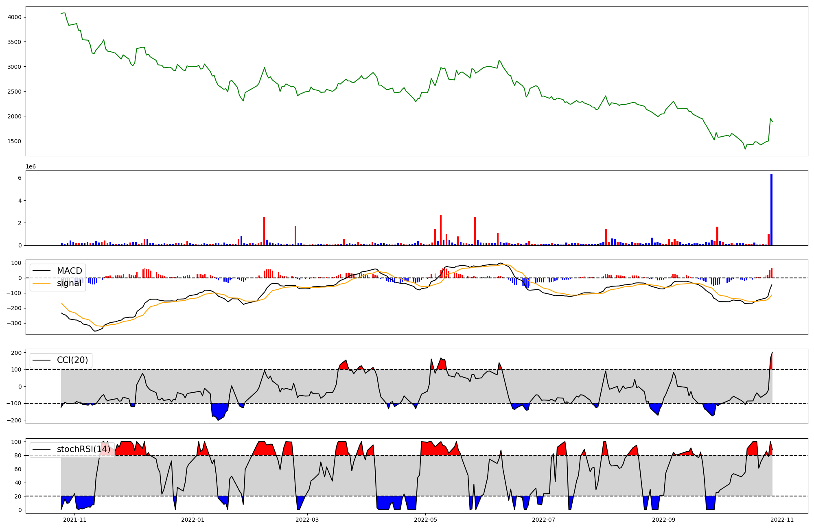Click the MACD legend entry
814x529 pixels.
coord(69,271)
